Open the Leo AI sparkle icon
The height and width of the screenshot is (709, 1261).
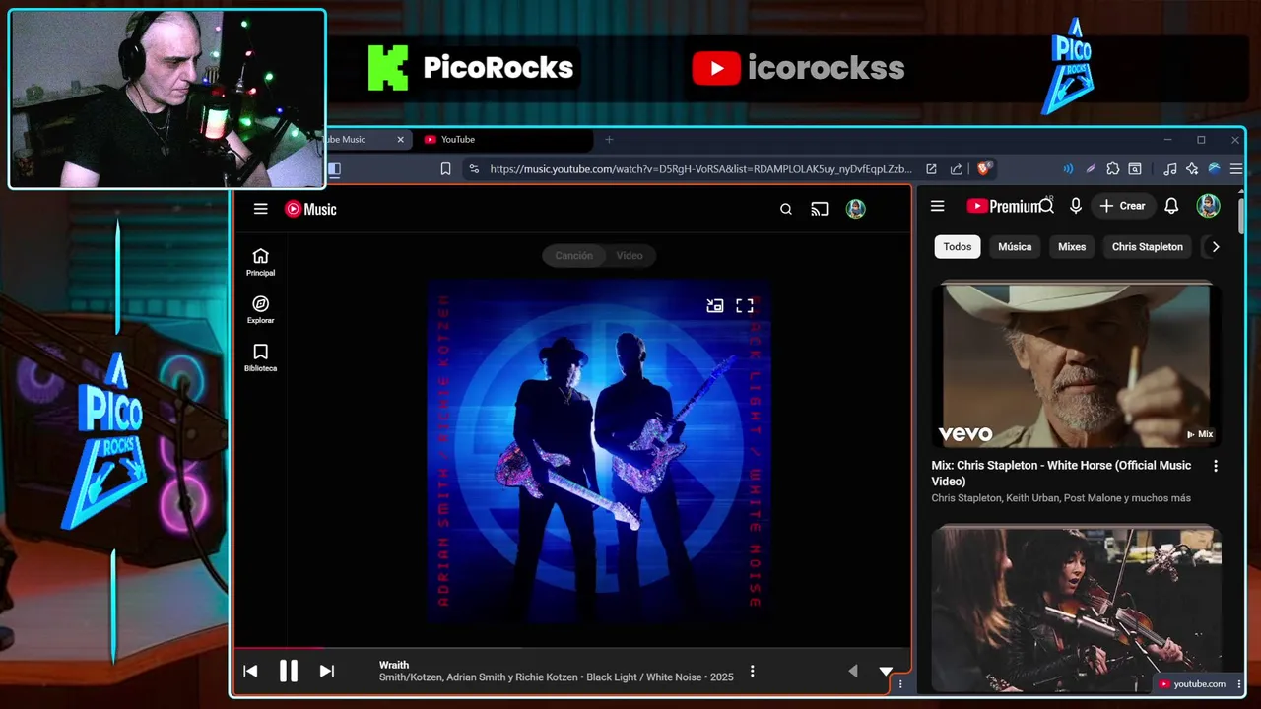(x=1192, y=169)
